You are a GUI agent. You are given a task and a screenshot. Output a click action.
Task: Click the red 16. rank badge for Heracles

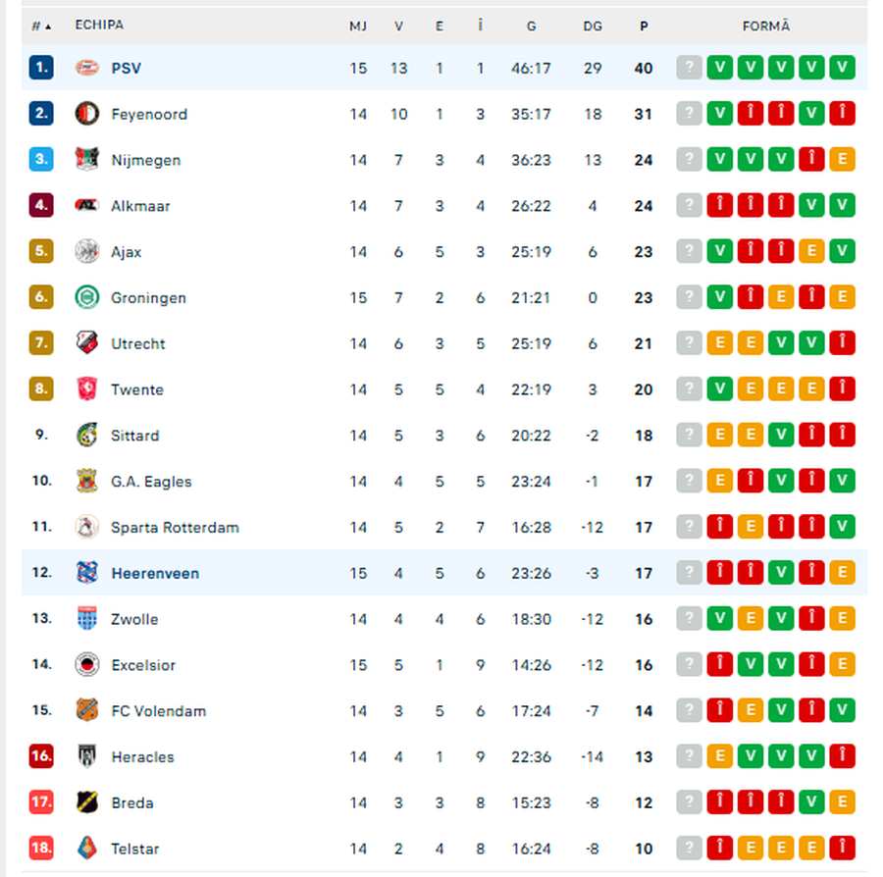point(41,756)
